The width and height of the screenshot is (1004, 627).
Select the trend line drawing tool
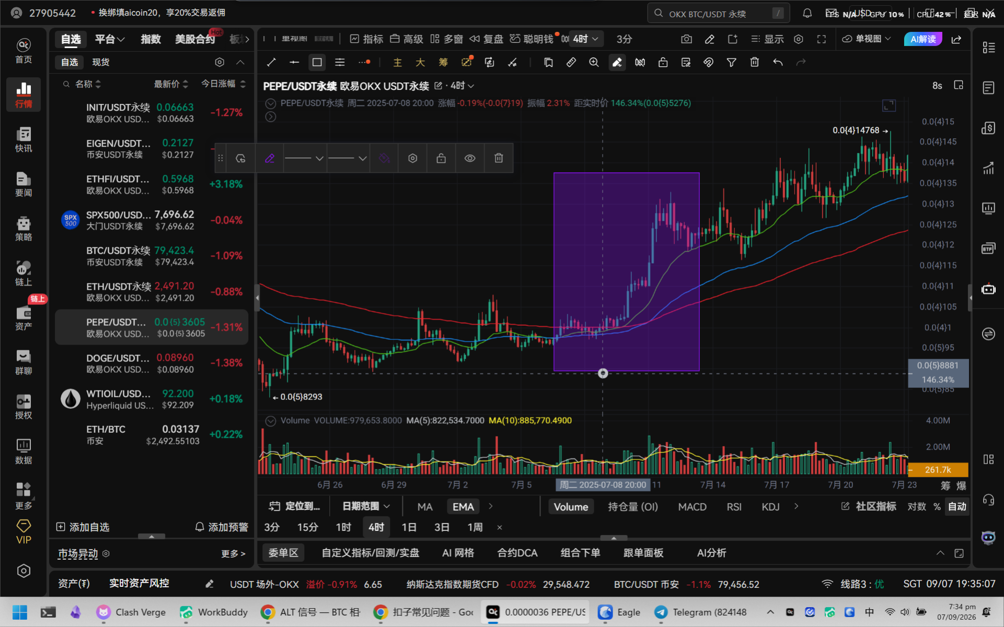271,63
